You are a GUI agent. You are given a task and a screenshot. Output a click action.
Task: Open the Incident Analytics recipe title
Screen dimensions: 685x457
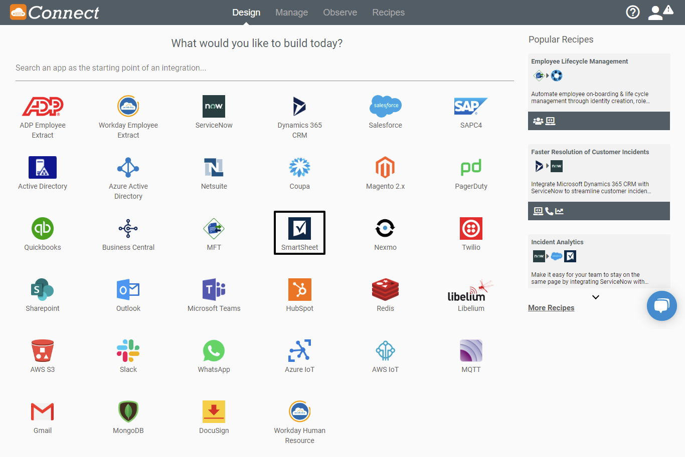[x=557, y=242]
